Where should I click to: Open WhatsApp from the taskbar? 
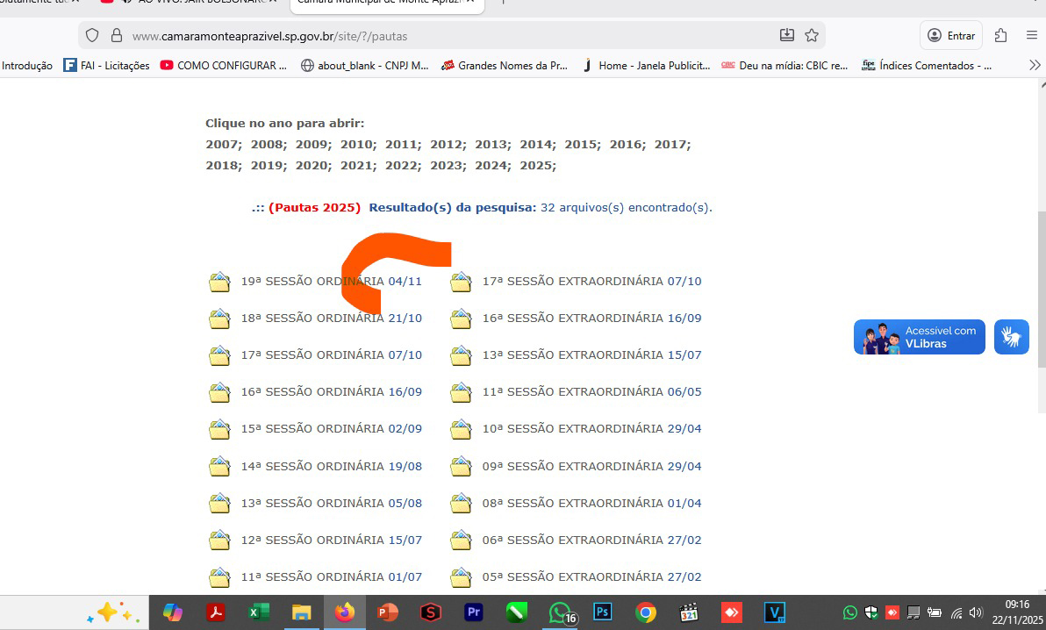(560, 612)
